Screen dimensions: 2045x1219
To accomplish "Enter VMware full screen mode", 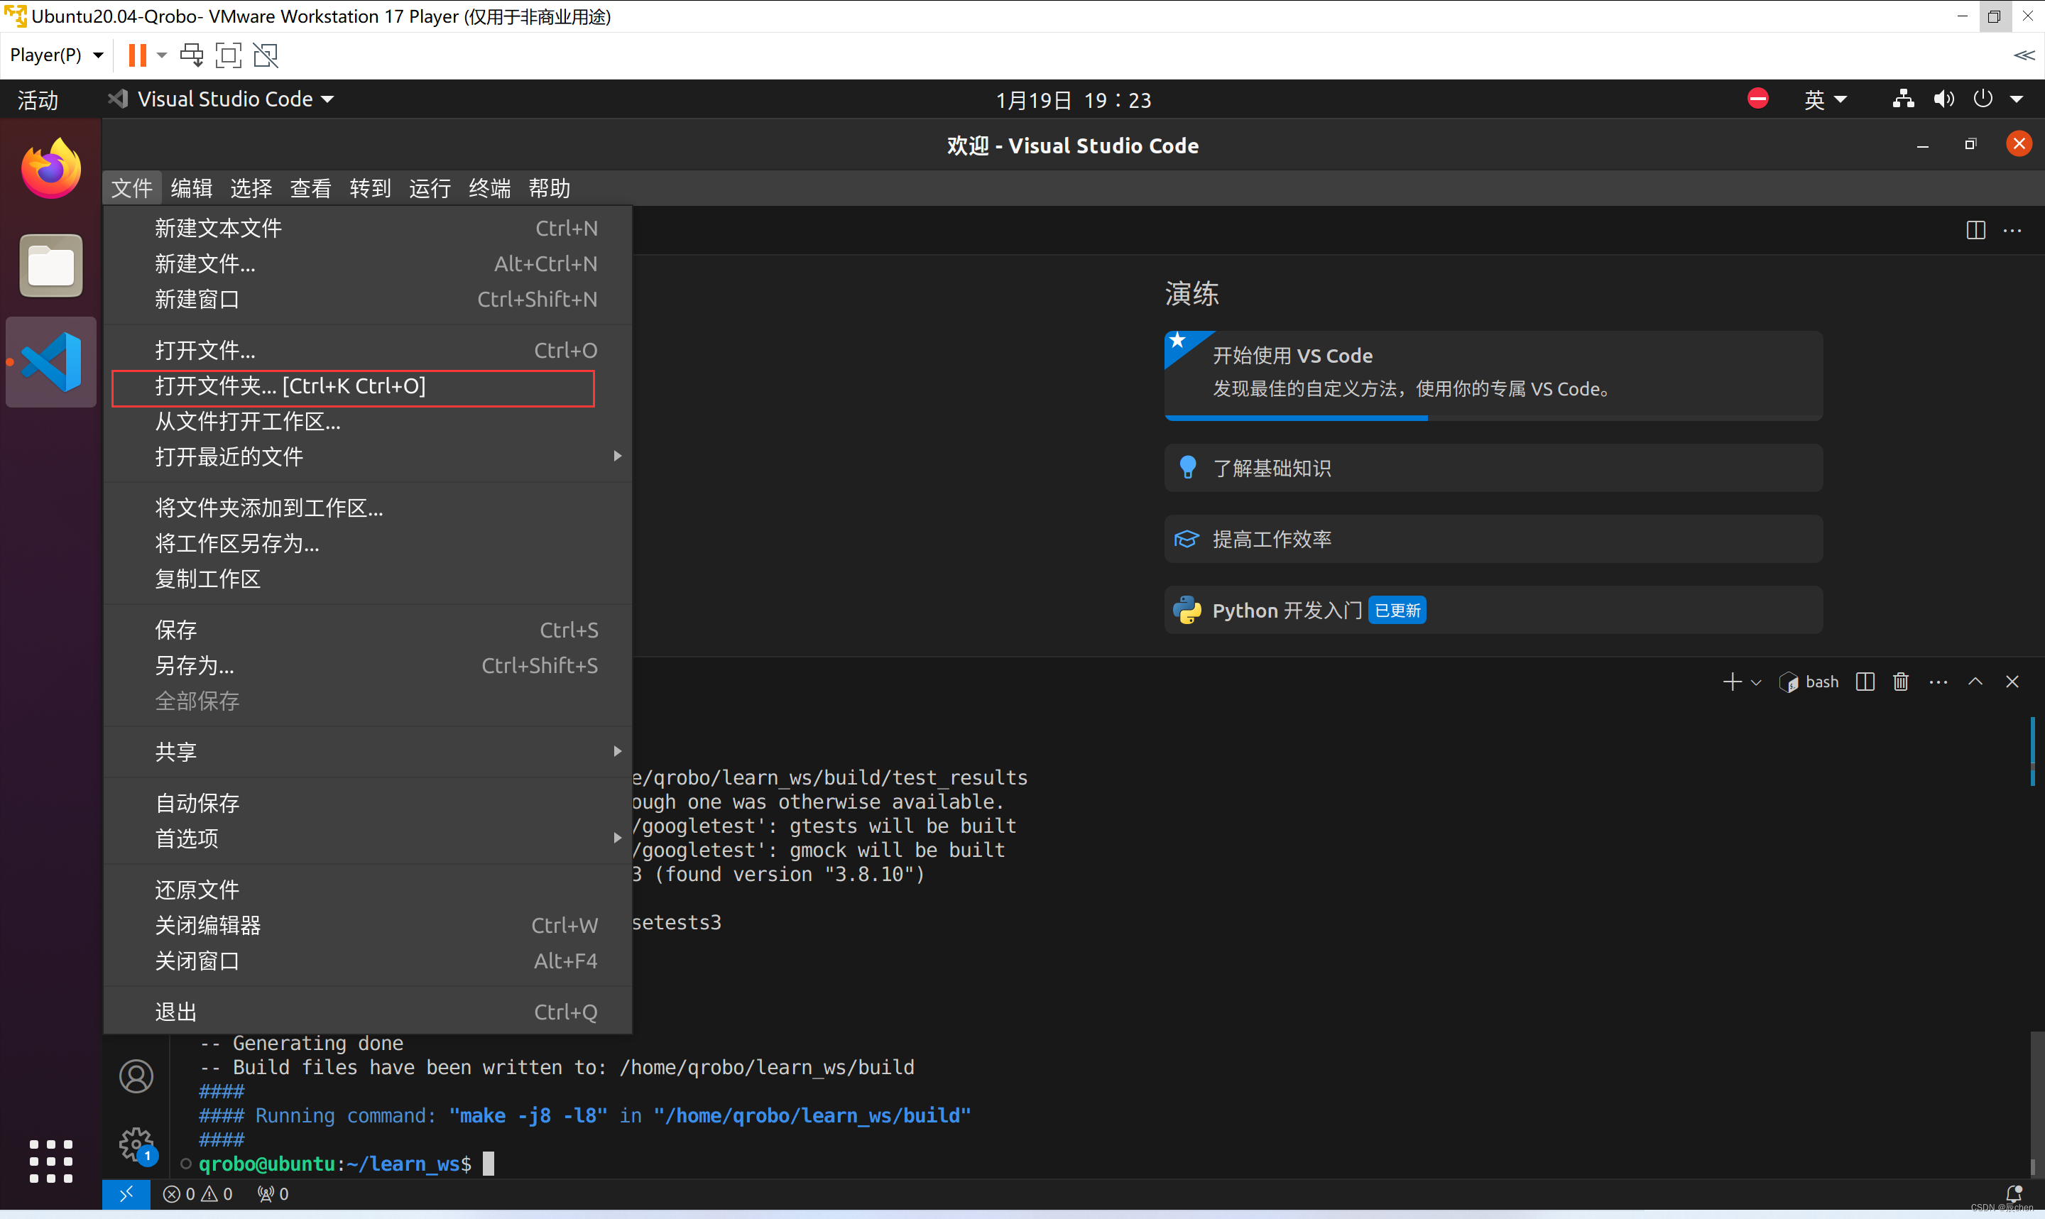I will pyautogui.click(x=229, y=55).
